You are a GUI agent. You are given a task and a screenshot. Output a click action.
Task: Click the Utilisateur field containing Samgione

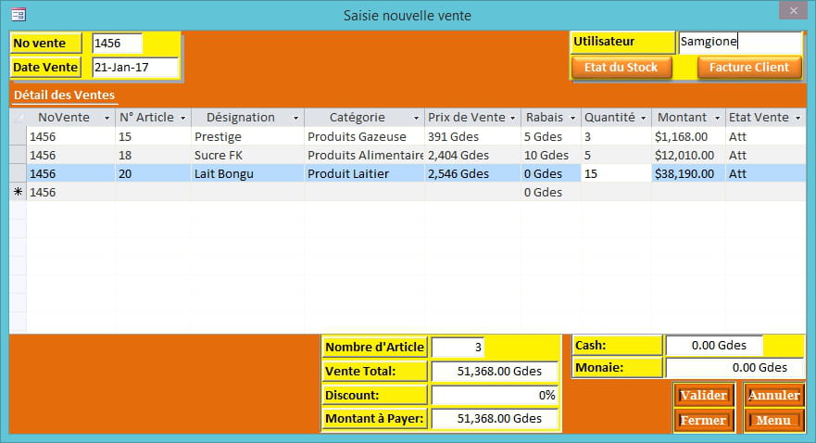pos(740,42)
